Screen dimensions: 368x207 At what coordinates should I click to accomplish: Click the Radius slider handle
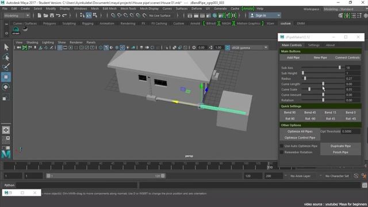[305, 78]
